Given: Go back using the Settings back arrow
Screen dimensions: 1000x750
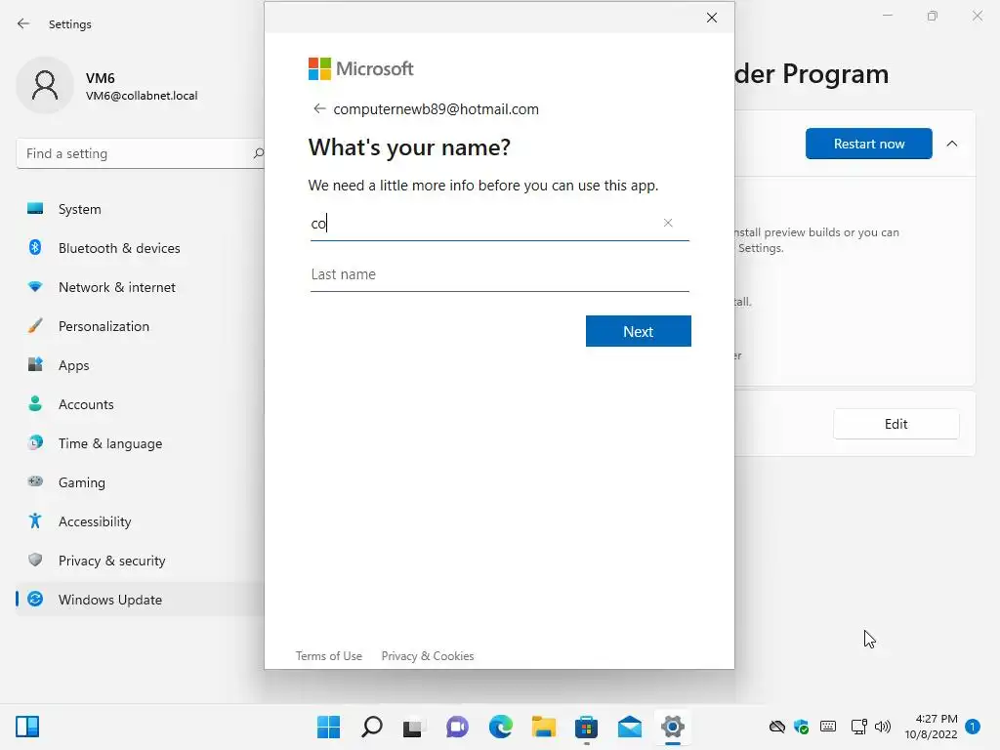Looking at the screenshot, I should click(x=23, y=23).
